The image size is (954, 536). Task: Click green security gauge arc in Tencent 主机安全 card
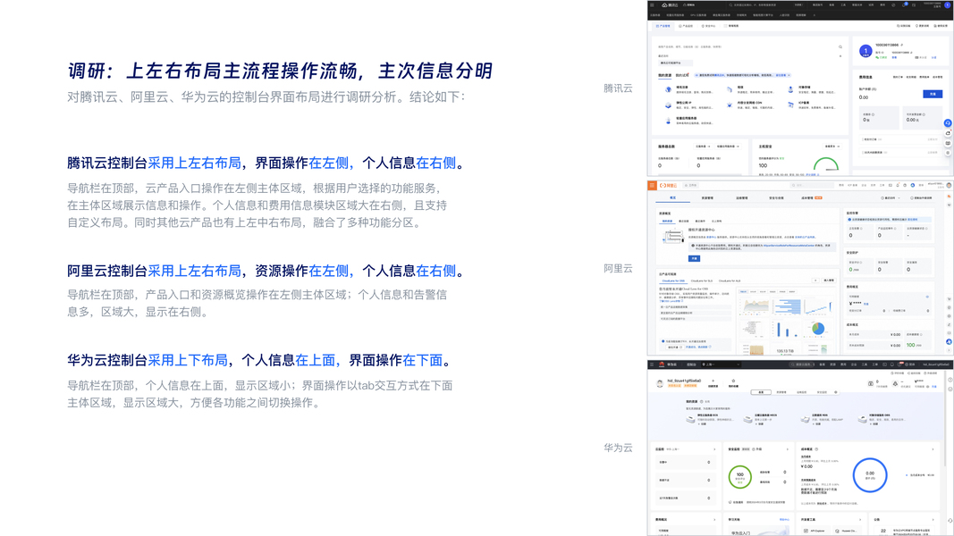(826, 164)
